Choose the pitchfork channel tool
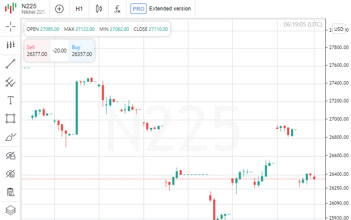This screenshot has width=351, height=220. click(x=10, y=82)
